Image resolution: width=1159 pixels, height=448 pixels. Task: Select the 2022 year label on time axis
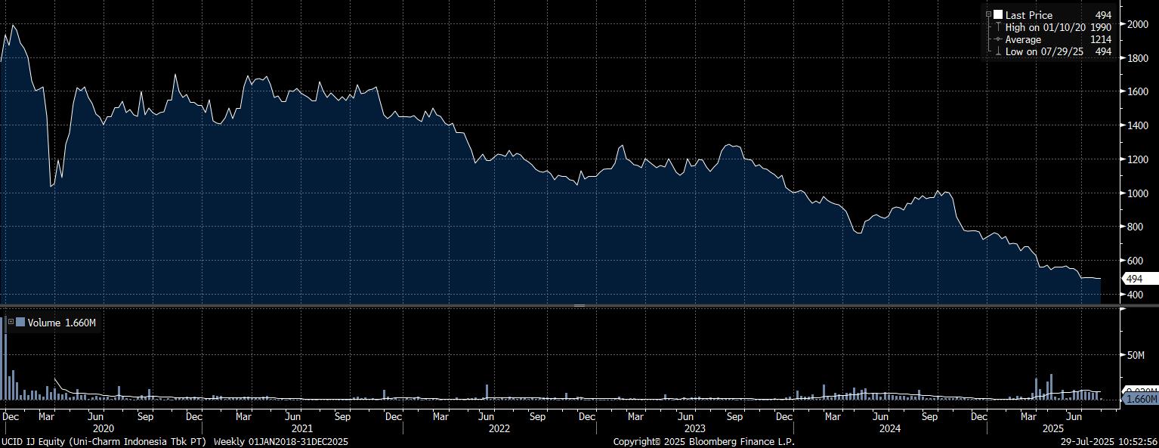tap(499, 428)
